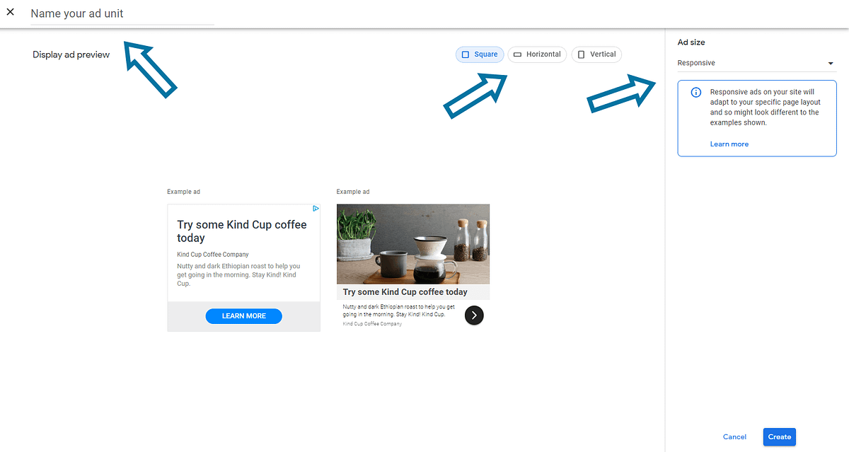Click the vertical rectangle icon on the Vertical button

coord(579,54)
